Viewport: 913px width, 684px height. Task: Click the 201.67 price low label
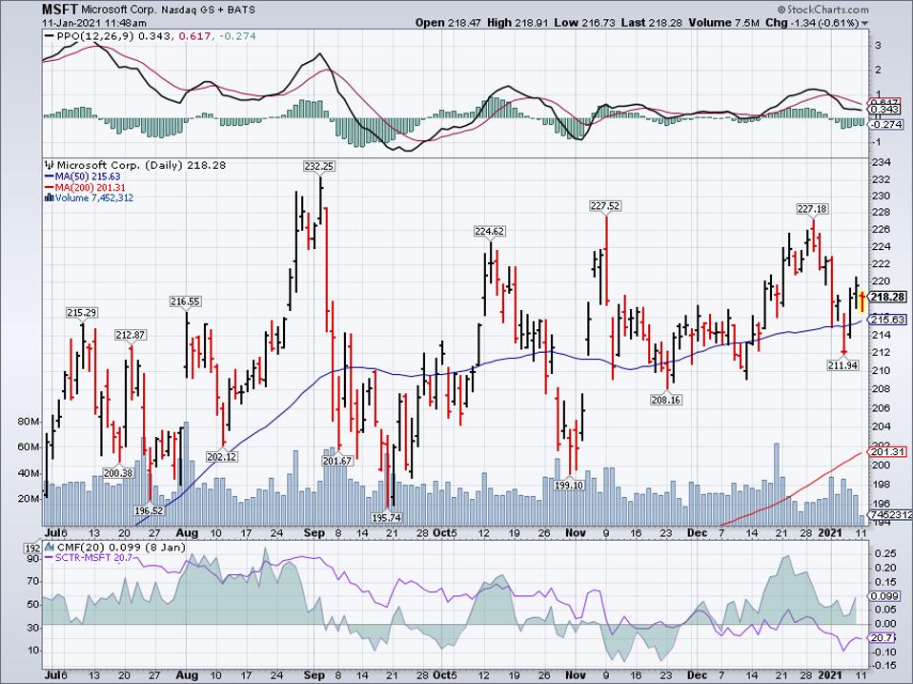coord(337,461)
